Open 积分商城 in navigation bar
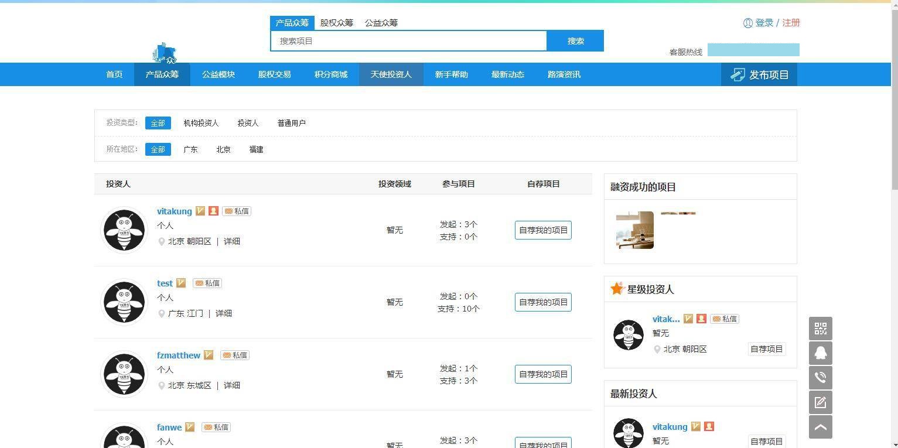The height and width of the screenshot is (448, 898). click(x=331, y=74)
